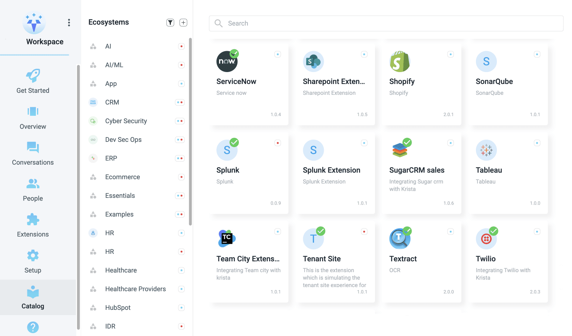This screenshot has width=572, height=336.
Task: Click the ecosystems list scrollbar
Action: point(190,131)
